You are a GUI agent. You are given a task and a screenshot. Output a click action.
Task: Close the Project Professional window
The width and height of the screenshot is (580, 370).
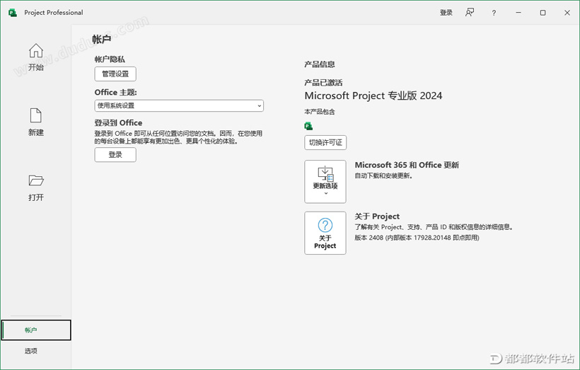(567, 13)
